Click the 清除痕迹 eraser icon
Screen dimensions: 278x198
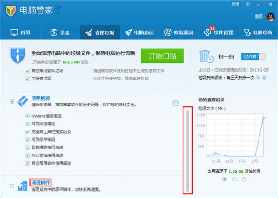click(22, 101)
